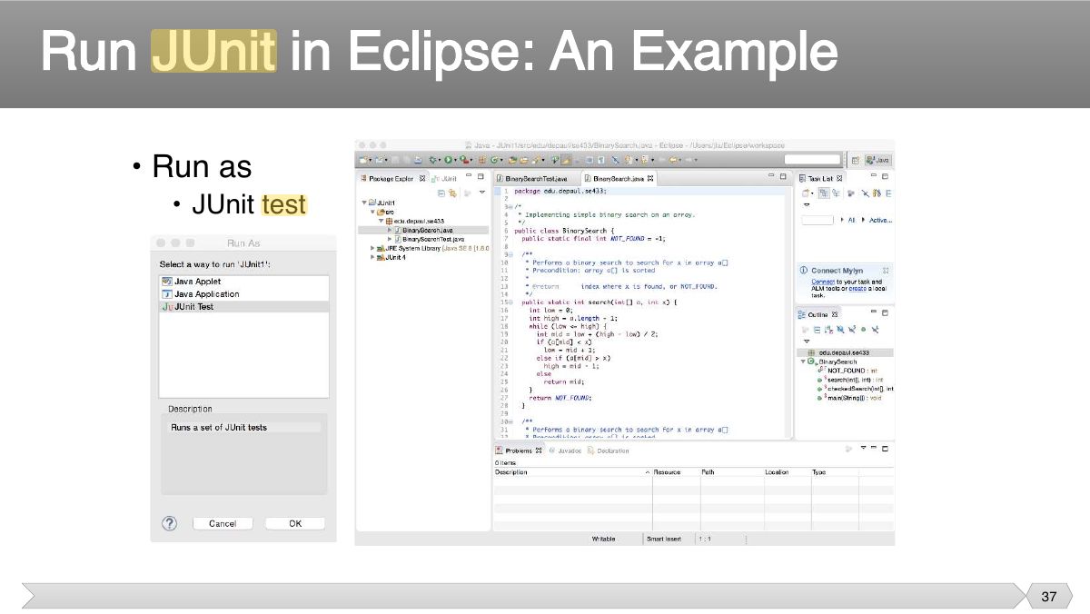Expand BinarySearchTest.java in Package Explorer
Image resolution: width=1090 pixels, height=614 pixels.
[x=390, y=239]
